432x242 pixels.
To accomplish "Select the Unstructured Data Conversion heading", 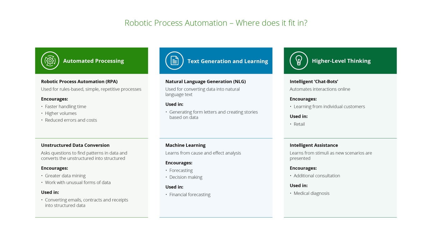I will tap(75, 145).
